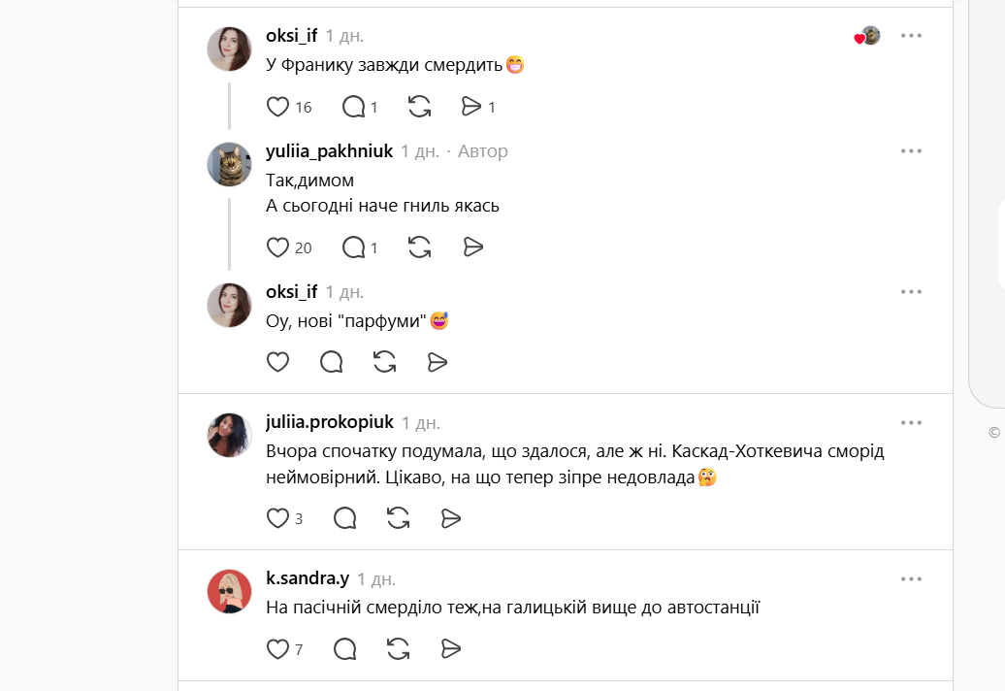
Task: Open more options for oksi_if's first comment
Action: click(911, 36)
